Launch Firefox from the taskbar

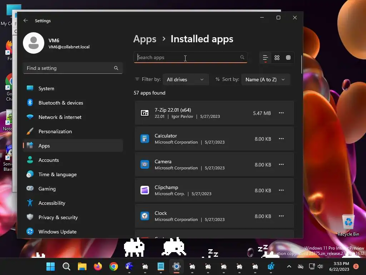click(98, 266)
